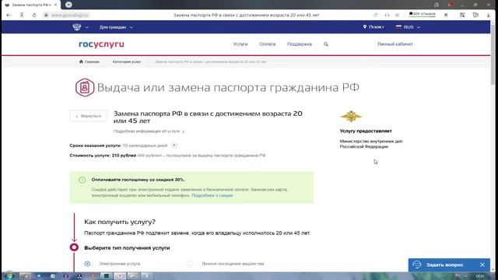Select Личное посещение ведомства radio button
This screenshot has width=498, height=280.
click(x=190, y=264)
